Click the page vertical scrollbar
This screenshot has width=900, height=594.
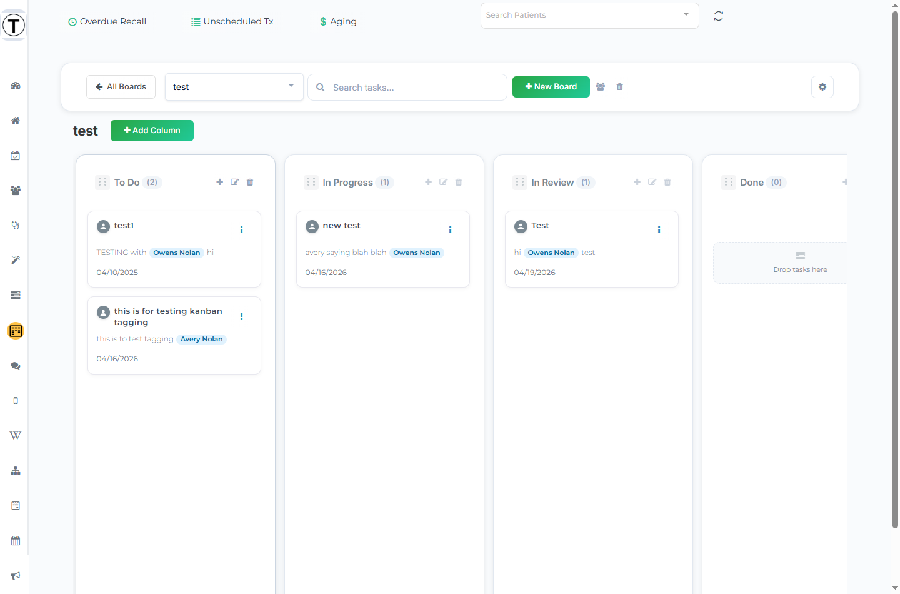click(x=895, y=269)
